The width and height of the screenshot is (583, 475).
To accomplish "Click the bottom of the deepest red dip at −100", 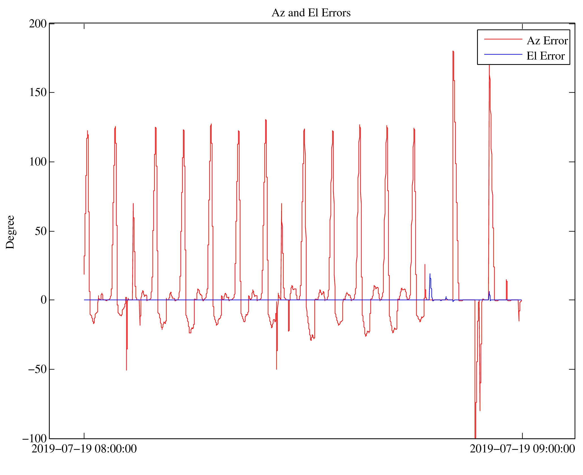I will (x=475, y=437).
